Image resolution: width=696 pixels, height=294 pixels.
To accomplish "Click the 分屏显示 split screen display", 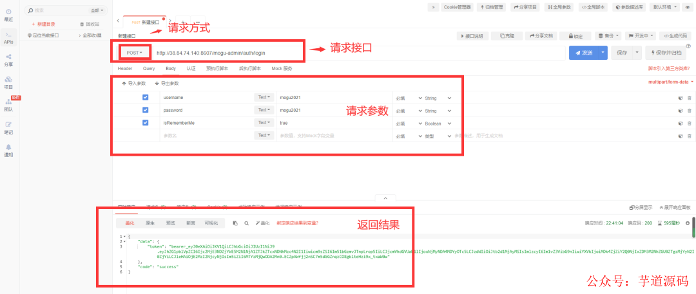I will click(x=641, y=207).
